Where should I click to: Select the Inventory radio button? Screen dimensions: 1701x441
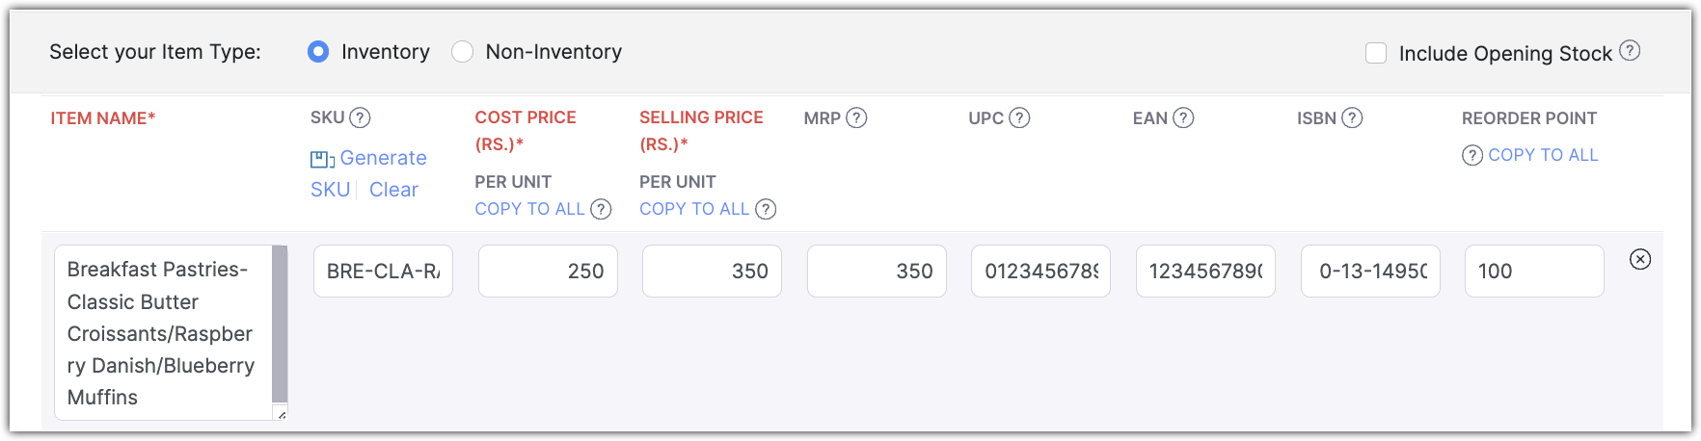(x=318, y=52)
